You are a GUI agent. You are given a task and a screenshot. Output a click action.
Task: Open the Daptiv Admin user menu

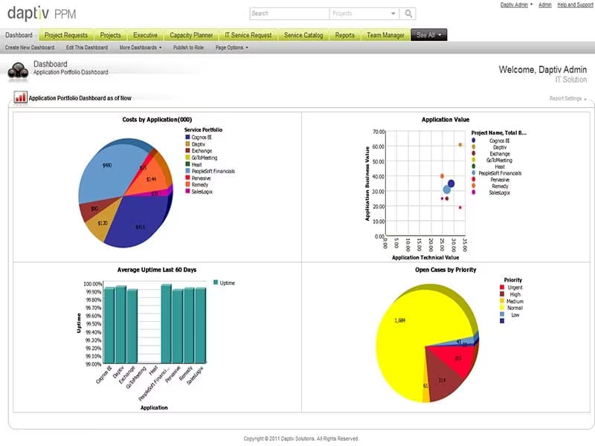coord(516,4)
